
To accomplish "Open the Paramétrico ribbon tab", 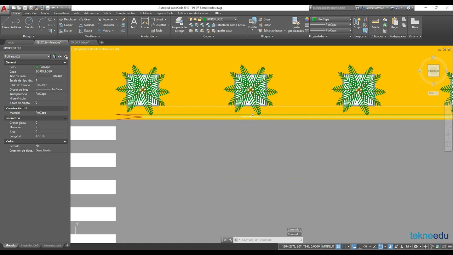I will click(61, 13).
